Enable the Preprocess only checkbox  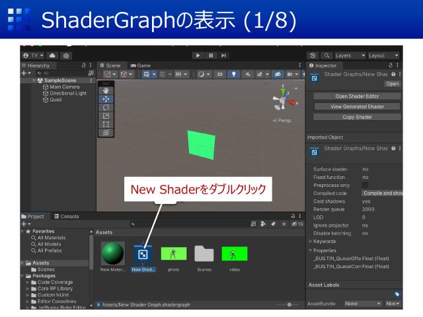365,185
